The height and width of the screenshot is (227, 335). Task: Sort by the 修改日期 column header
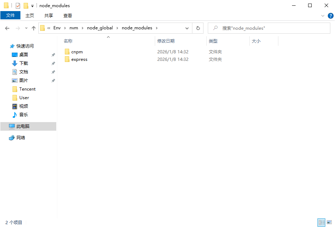pos(166,41)
